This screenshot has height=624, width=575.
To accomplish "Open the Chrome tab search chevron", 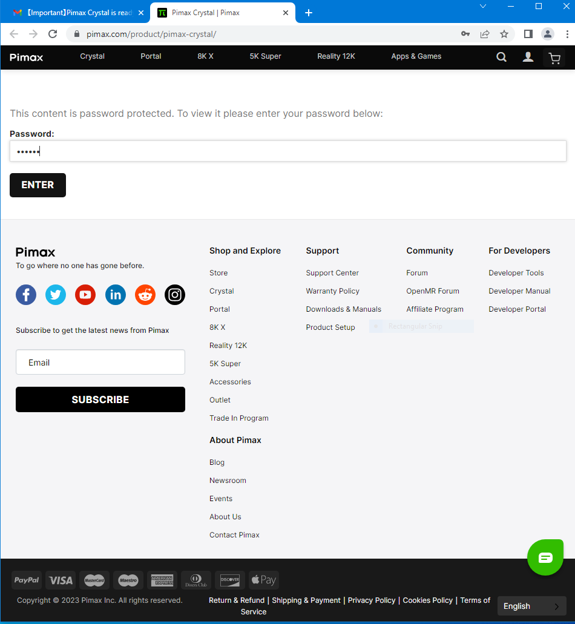I will coord(482,7).
